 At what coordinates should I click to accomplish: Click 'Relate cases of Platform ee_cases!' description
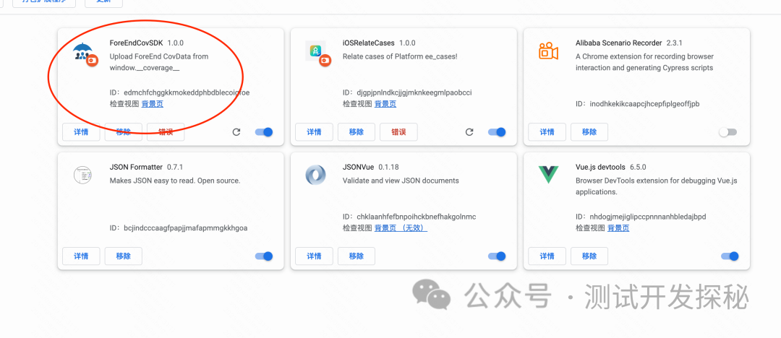point(400,57)
